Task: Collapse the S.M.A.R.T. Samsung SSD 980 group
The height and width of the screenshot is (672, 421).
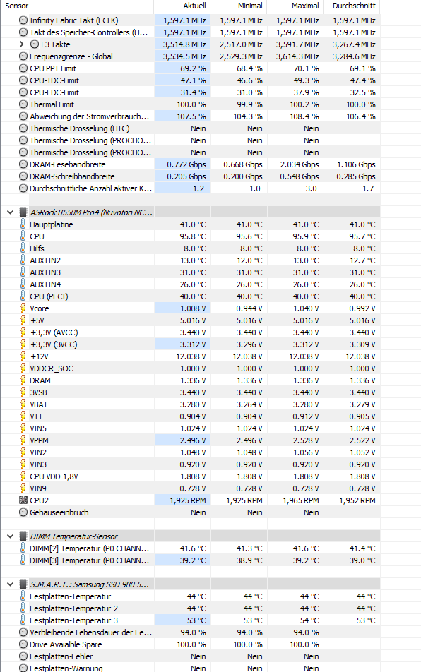Action: coord(11,584)
